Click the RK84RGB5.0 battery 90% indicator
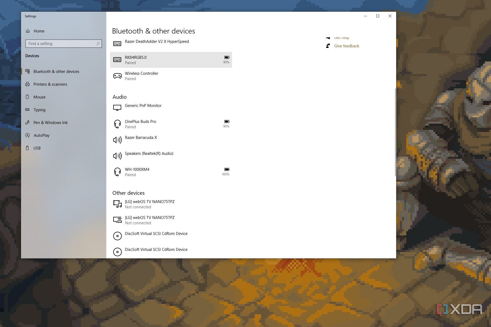Image resolution: width=491 pixels, height=327 pixels. [x=226, y=60]
